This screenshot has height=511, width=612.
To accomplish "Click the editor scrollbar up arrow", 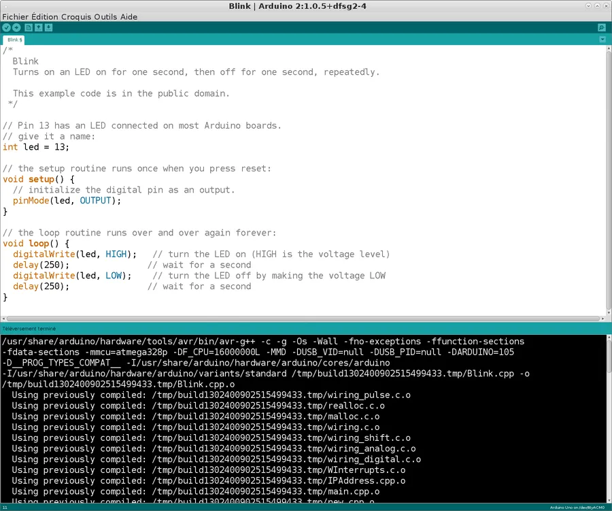I will pyautogui.click(x=609, y=48).
